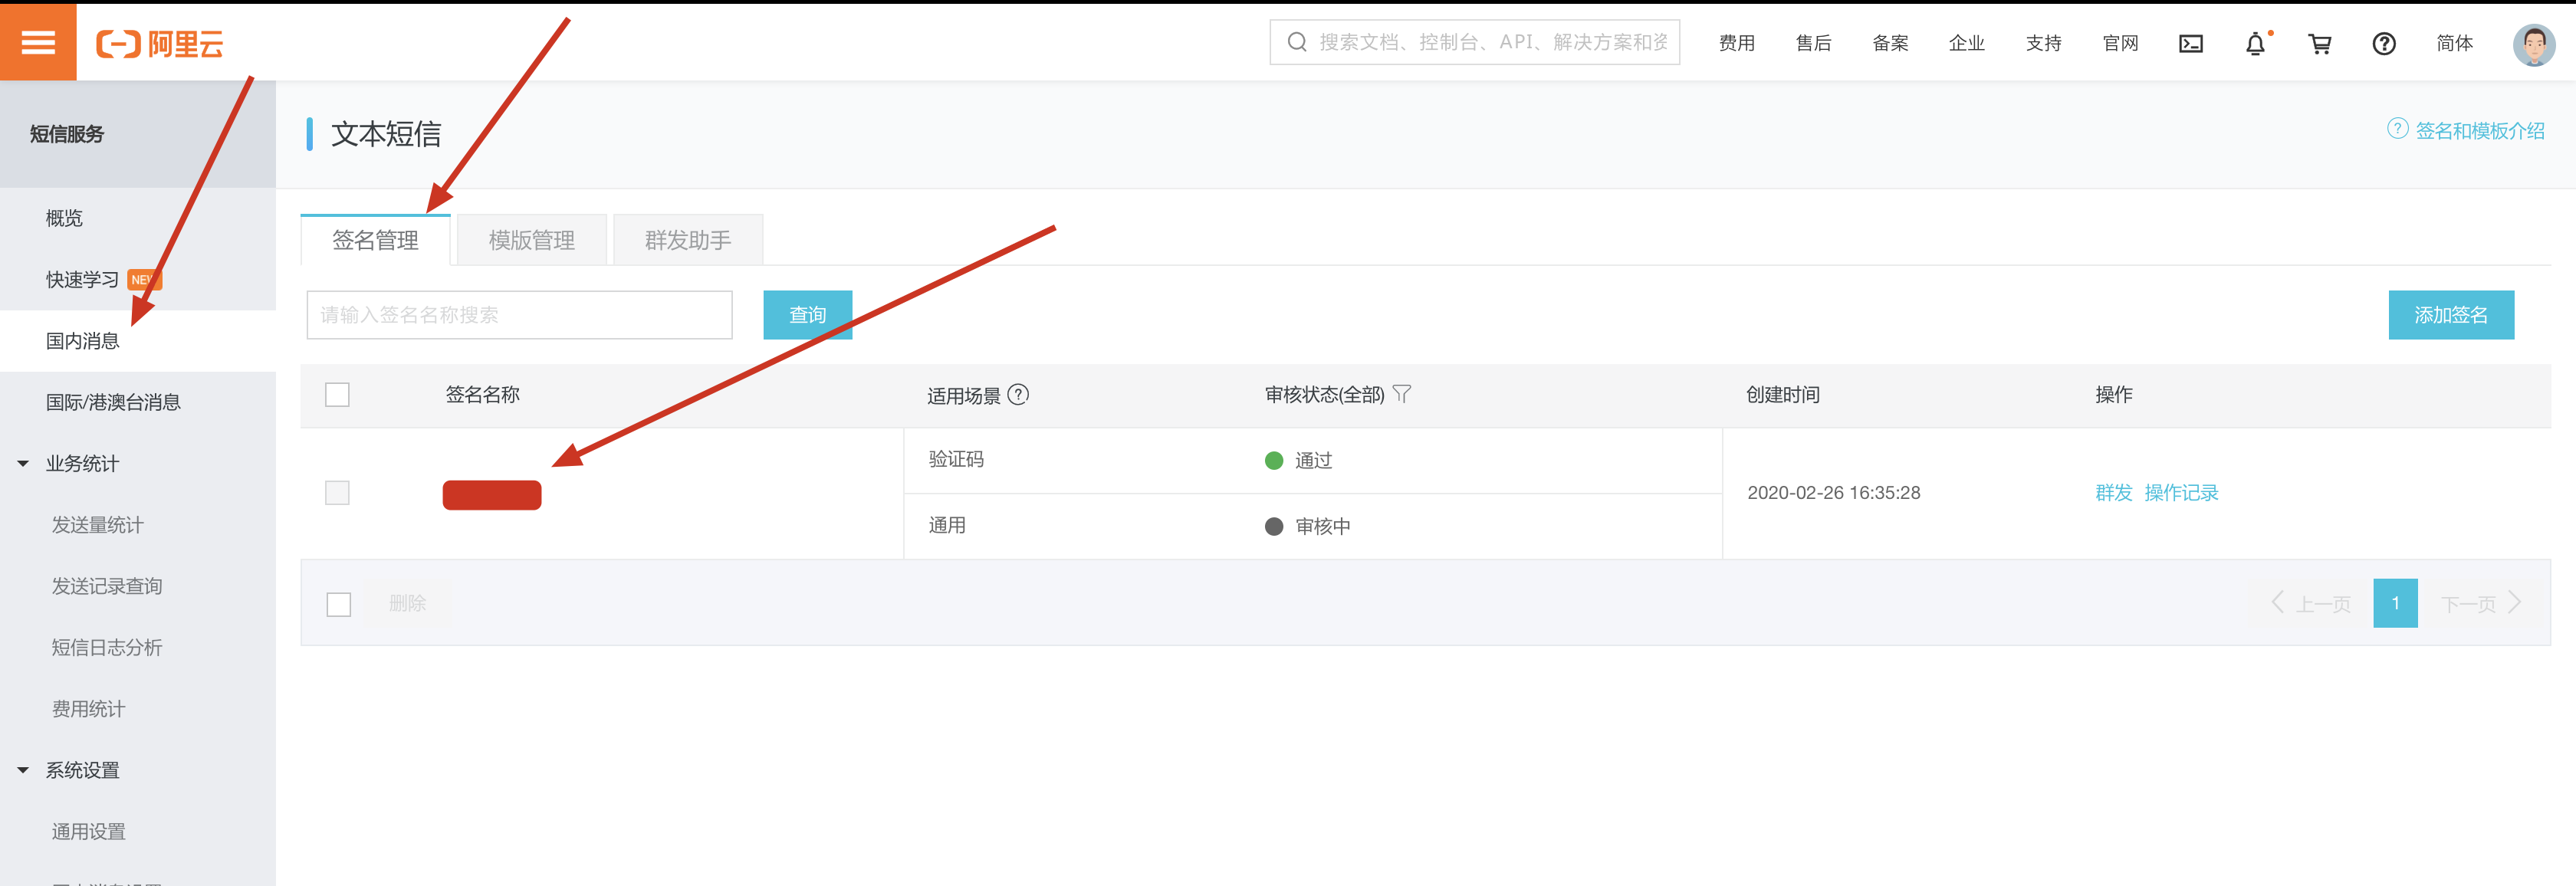Collapse the 业务统计 sidebar section
2576x886 pixels.
point(23,463)
